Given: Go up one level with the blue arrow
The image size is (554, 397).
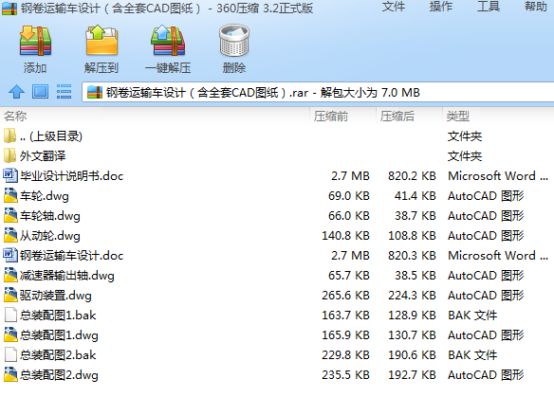Looking at the screenshot, I should (16, 92).
